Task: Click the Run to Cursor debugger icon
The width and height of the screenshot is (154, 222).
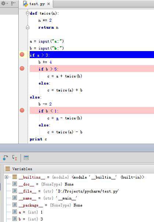Action: [x=14, y=158]
